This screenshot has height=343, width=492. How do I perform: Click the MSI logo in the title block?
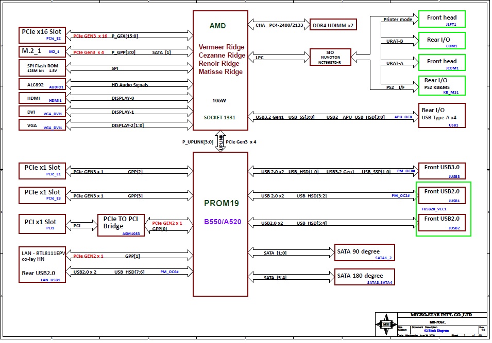point(385,325)
